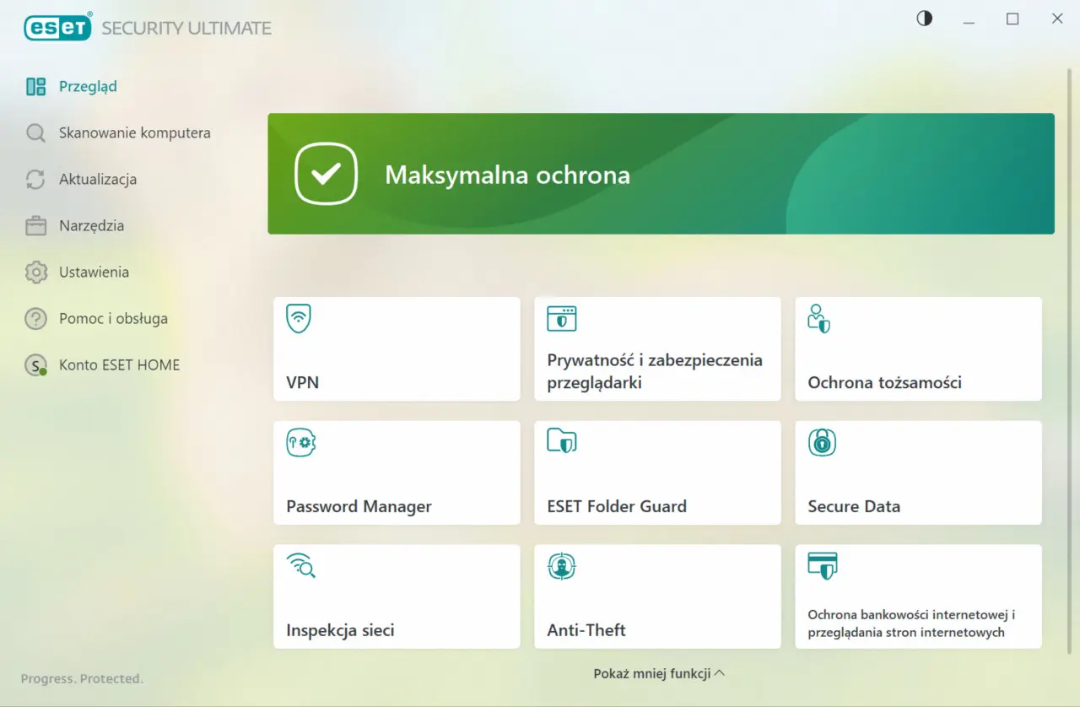
Task: Click the refresh arrows icon for Aktualizacja
Action: [x=35, y=180]
